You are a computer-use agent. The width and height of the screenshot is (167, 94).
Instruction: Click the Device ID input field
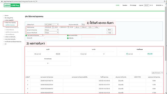coord(52,38)
